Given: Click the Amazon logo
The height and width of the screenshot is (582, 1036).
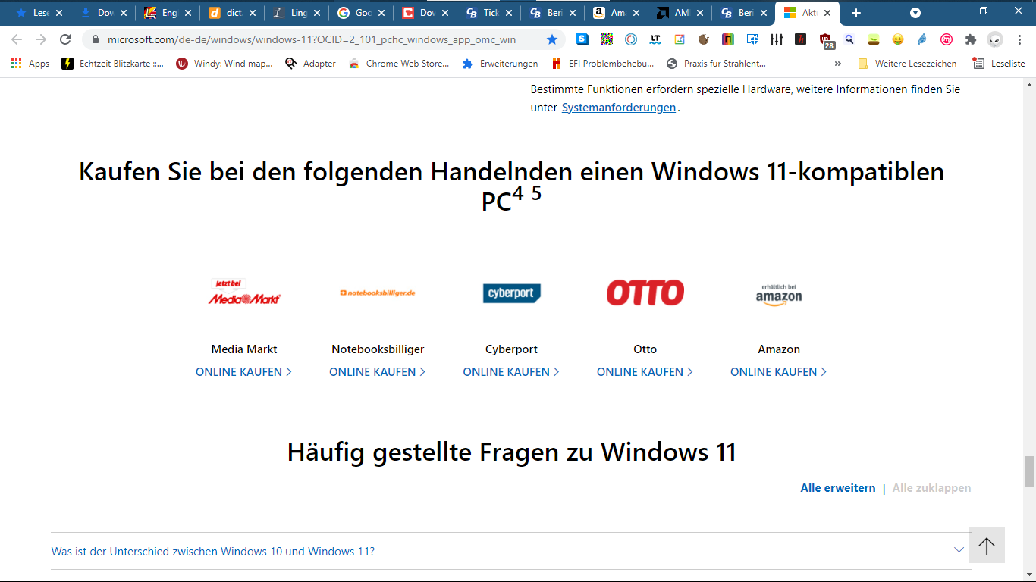Looking at the screenshot, I should click(779, 294).
